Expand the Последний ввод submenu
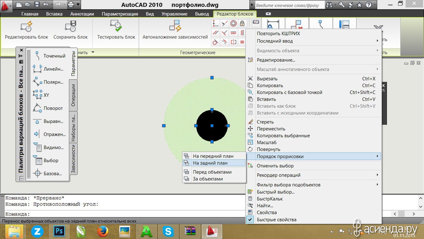 click(x=314, y=41)
